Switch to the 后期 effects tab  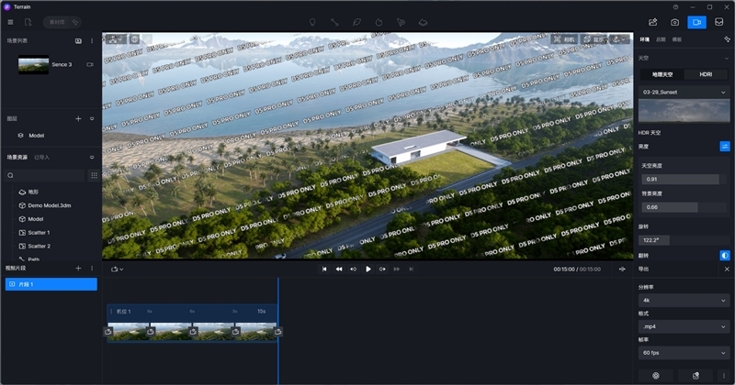[661, 39]
